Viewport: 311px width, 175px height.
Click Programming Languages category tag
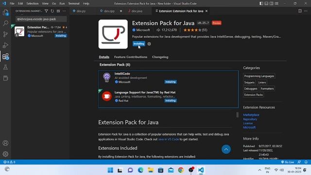click(x=259, y=76)
